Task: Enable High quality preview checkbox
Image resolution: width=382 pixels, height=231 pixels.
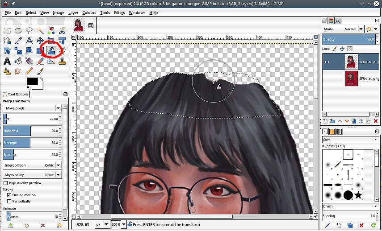Action: pyautogui.click(x=6, y=183)
